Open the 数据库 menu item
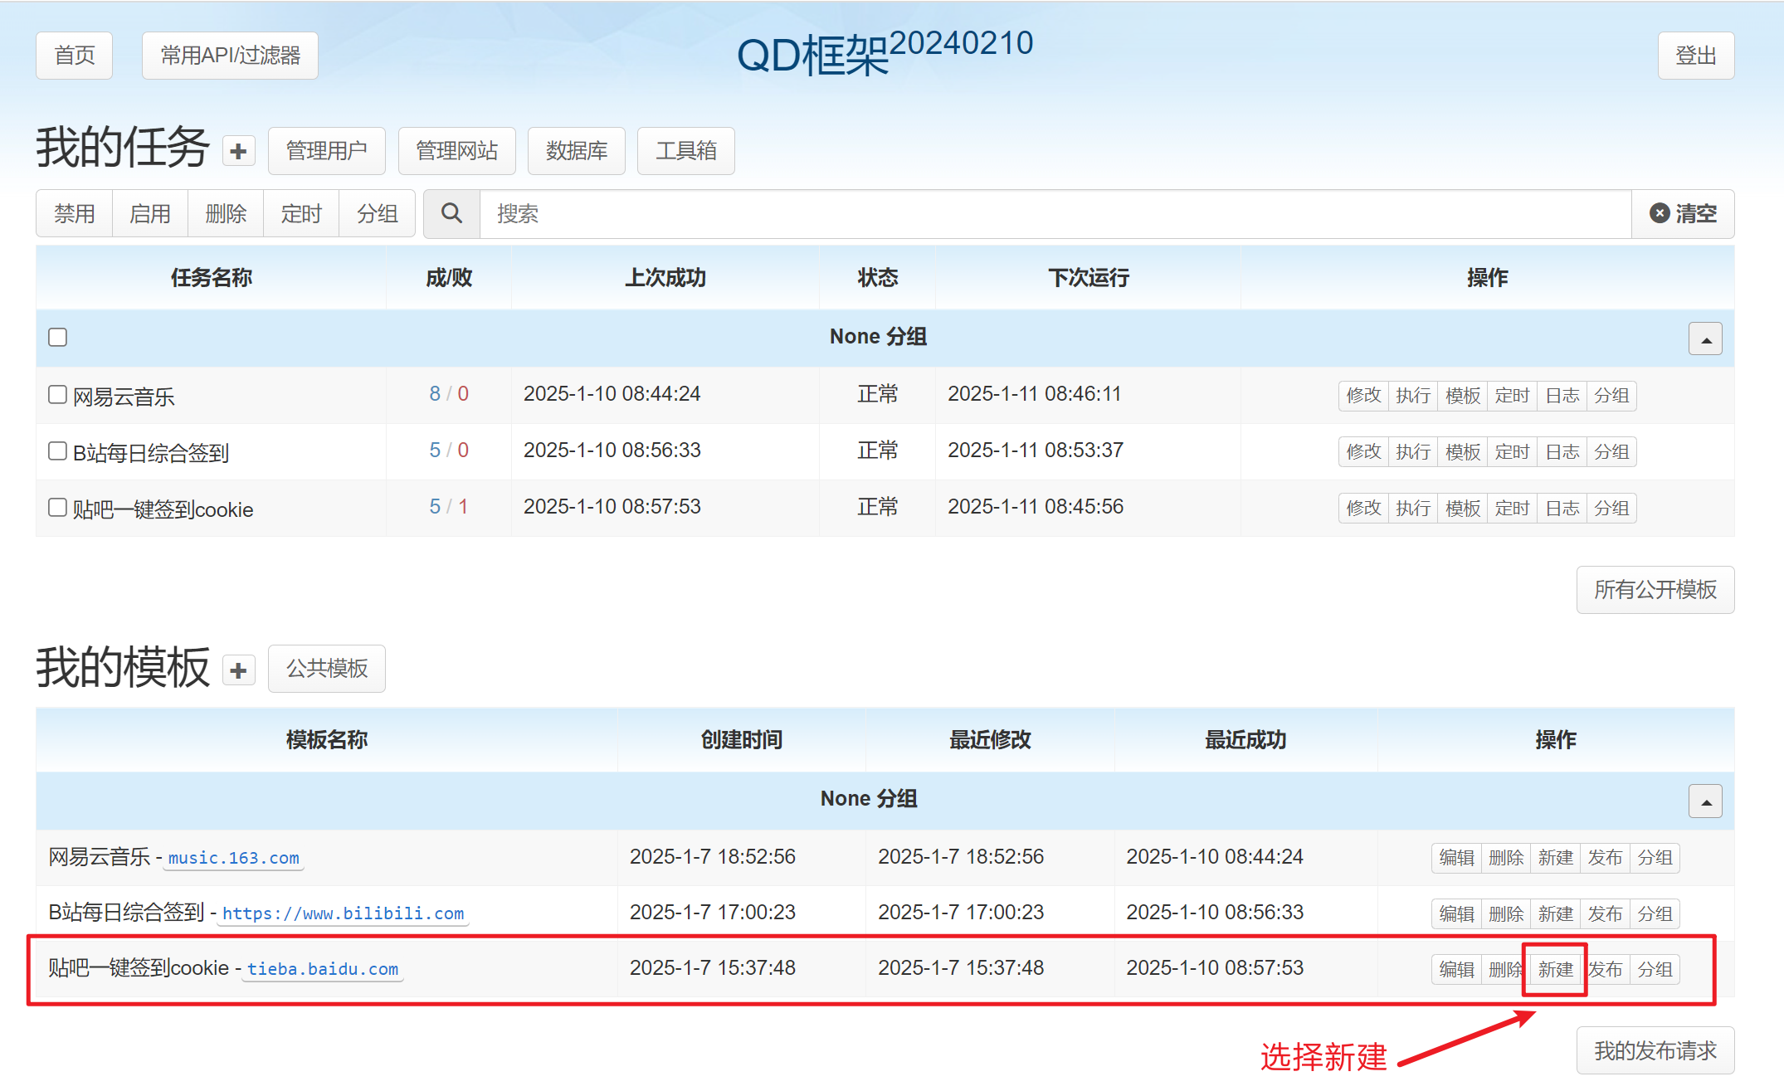This screenshot has width=1784, height=1091. tap(576, 151)
